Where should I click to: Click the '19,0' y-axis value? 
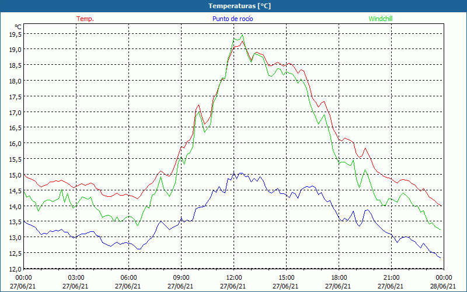coord(15,50)
